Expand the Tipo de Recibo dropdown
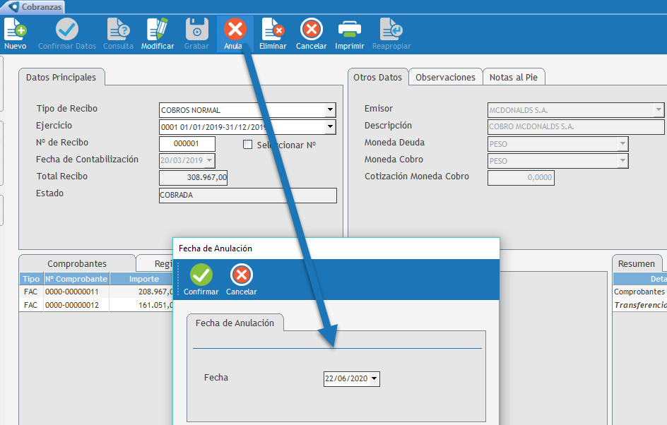This screenshot has height=425, width=667. click(x=329, y=110)
